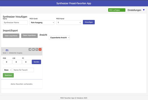Click 'Keine Favoriten vorhanden.' text
The image size is (148, 100).
coord(22,84)
